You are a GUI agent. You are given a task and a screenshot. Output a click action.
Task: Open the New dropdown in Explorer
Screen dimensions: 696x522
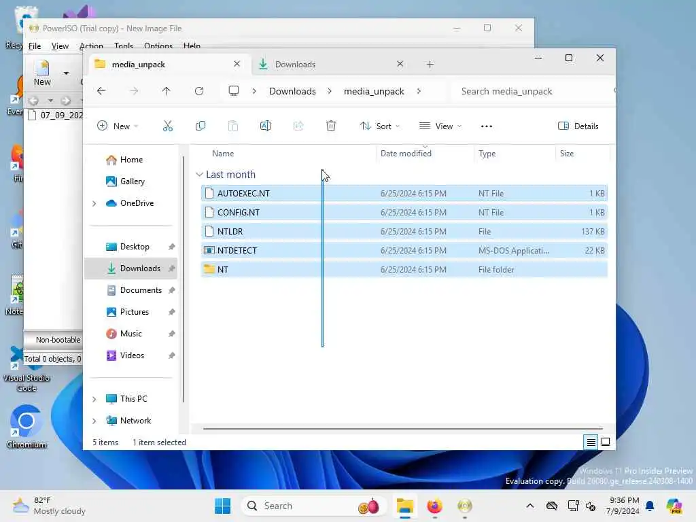[118, 126]
